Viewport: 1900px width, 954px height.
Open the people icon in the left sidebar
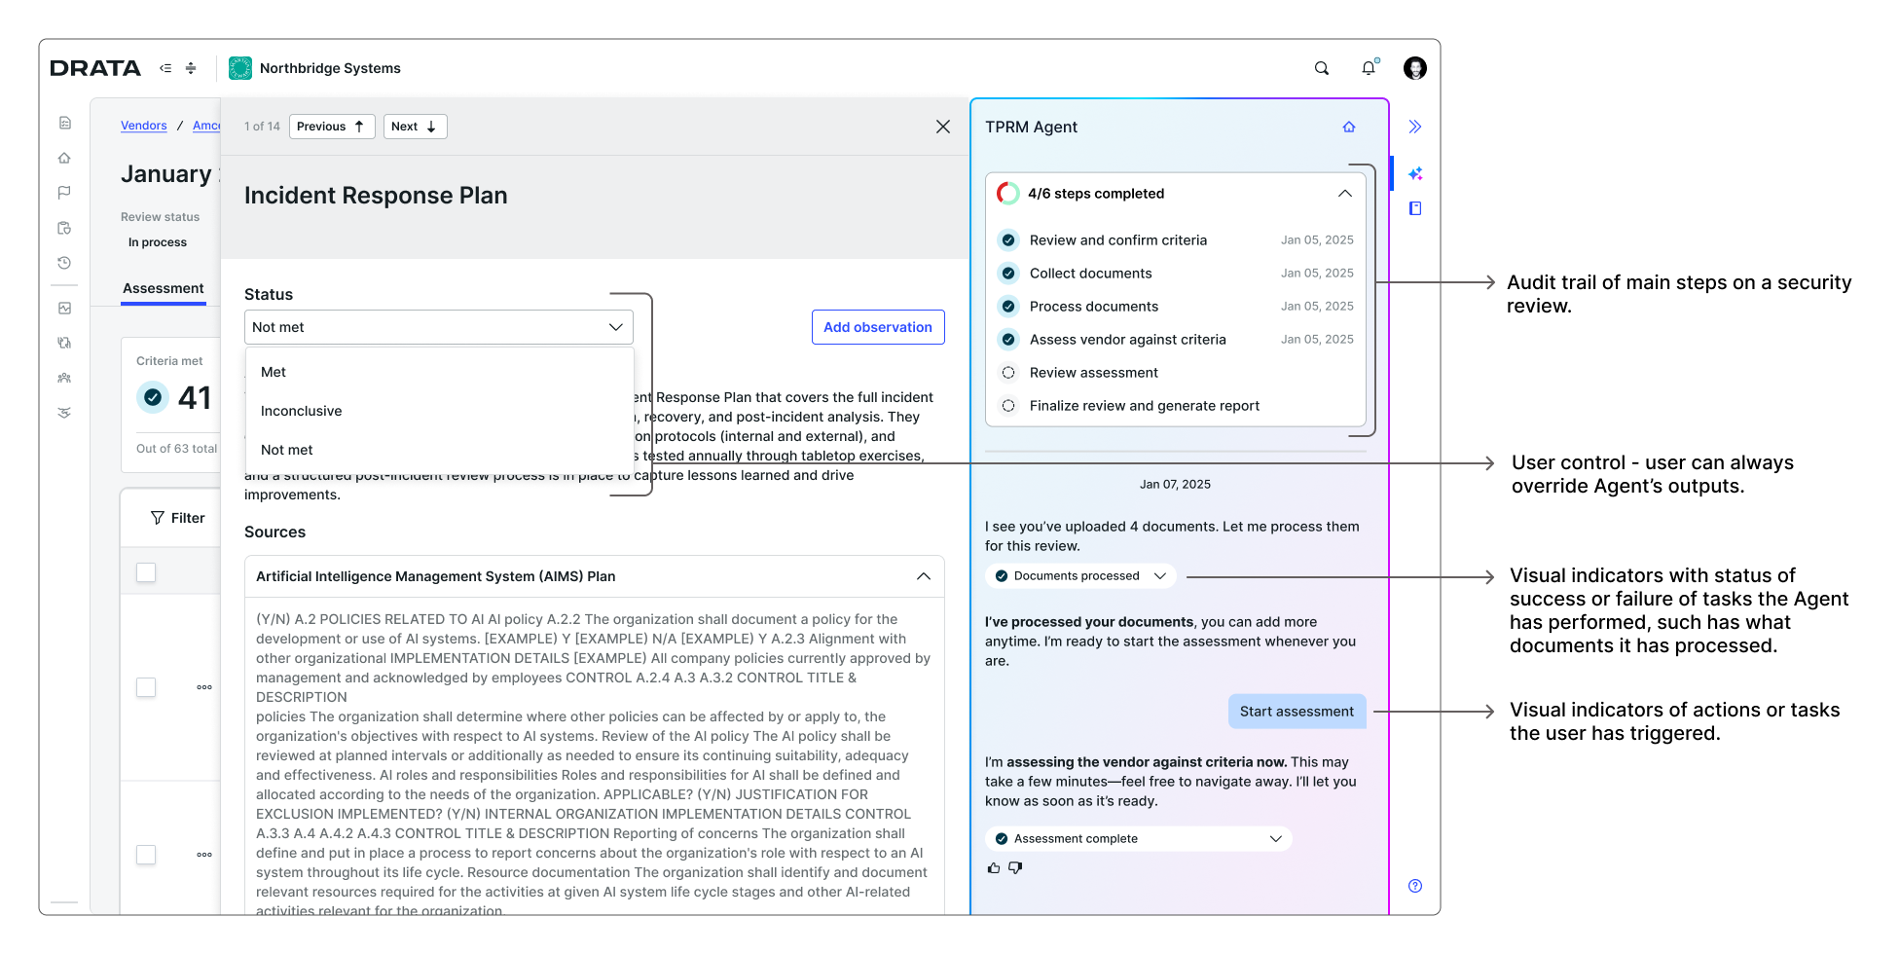pyautogui.click(x=64, y=378)
